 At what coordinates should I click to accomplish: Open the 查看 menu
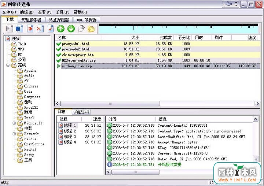point(44,12)
